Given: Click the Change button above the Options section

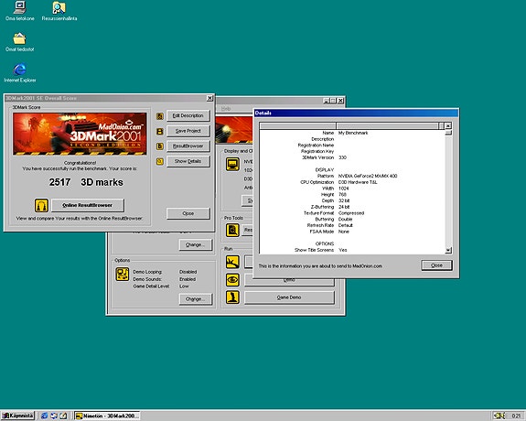Looking at the screenshot, I should click(x=196, y=244).
